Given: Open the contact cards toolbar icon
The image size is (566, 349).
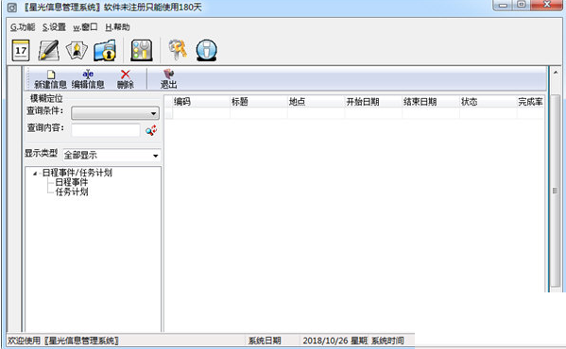Looking at the screenshot, I should (77, 50).
